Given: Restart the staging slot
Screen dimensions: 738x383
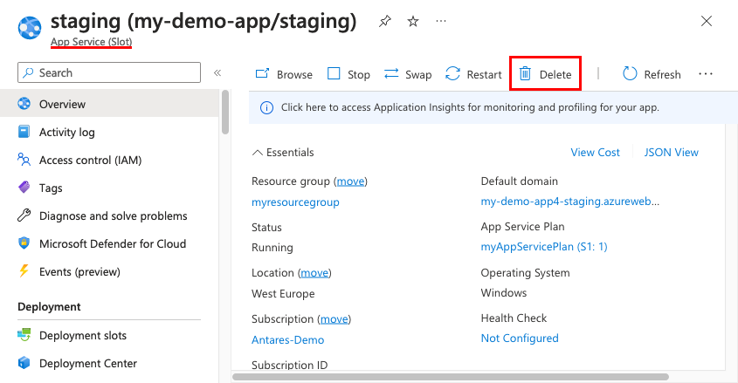Looking at the screenshot, I should tap(473, 74).
